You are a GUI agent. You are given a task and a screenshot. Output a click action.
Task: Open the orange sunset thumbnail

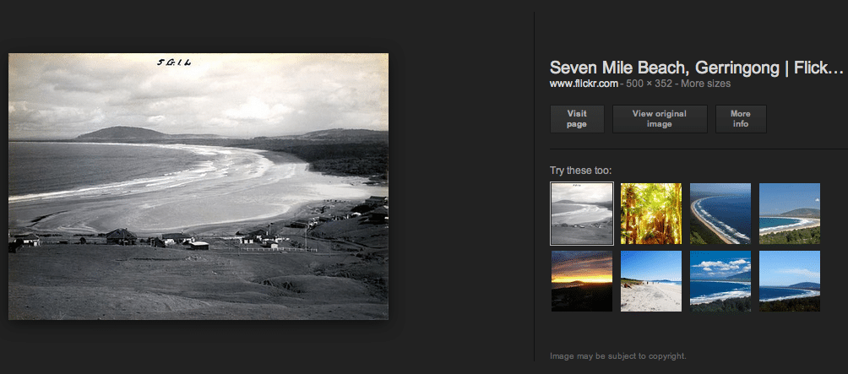[x=582, y=281]
